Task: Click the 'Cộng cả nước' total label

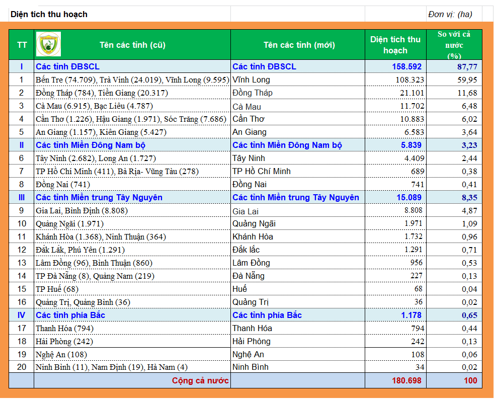Action: [x=200, y=380]
